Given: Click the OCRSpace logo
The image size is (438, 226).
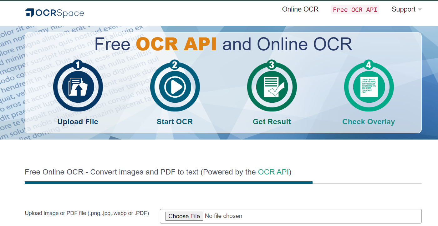Looking at the screenshot, I should (54, 13).
